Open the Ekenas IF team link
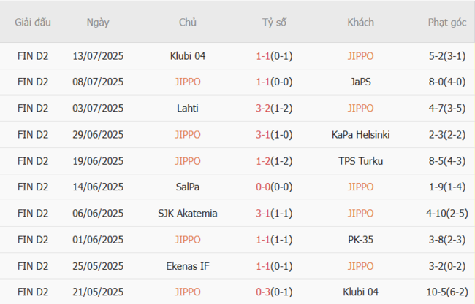 tap(187, 265)
